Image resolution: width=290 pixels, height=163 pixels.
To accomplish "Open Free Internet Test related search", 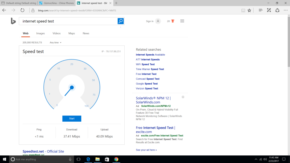I will [146, 74].
